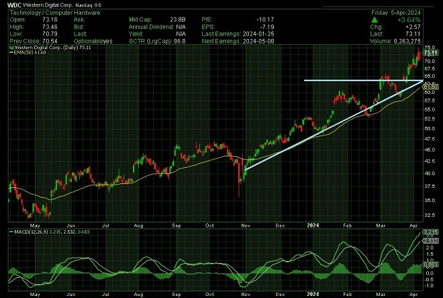Viewport: 443px width, 298px height.
Task: Click the 0.683 MACD histogram value tag
Action: pyautogui.click(x=431, y=264)
